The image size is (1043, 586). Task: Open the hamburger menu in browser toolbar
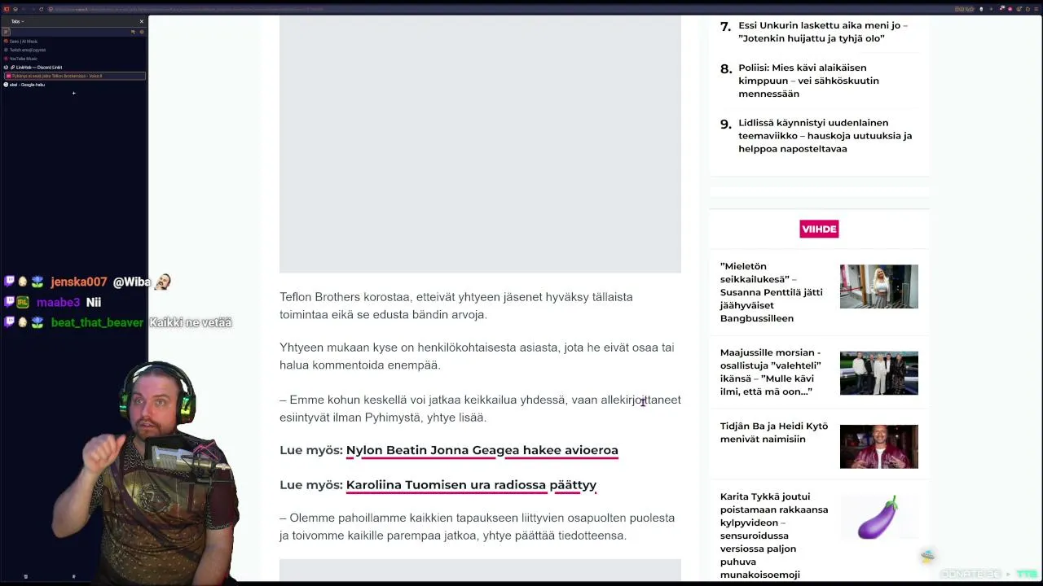click(x=1035, y=9)
